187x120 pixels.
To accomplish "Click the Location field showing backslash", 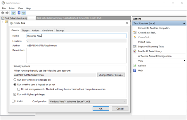I will coord(77,41).
